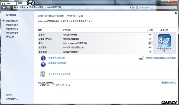Click 線上深入了解分數和軟體 link

click(59, 74)
